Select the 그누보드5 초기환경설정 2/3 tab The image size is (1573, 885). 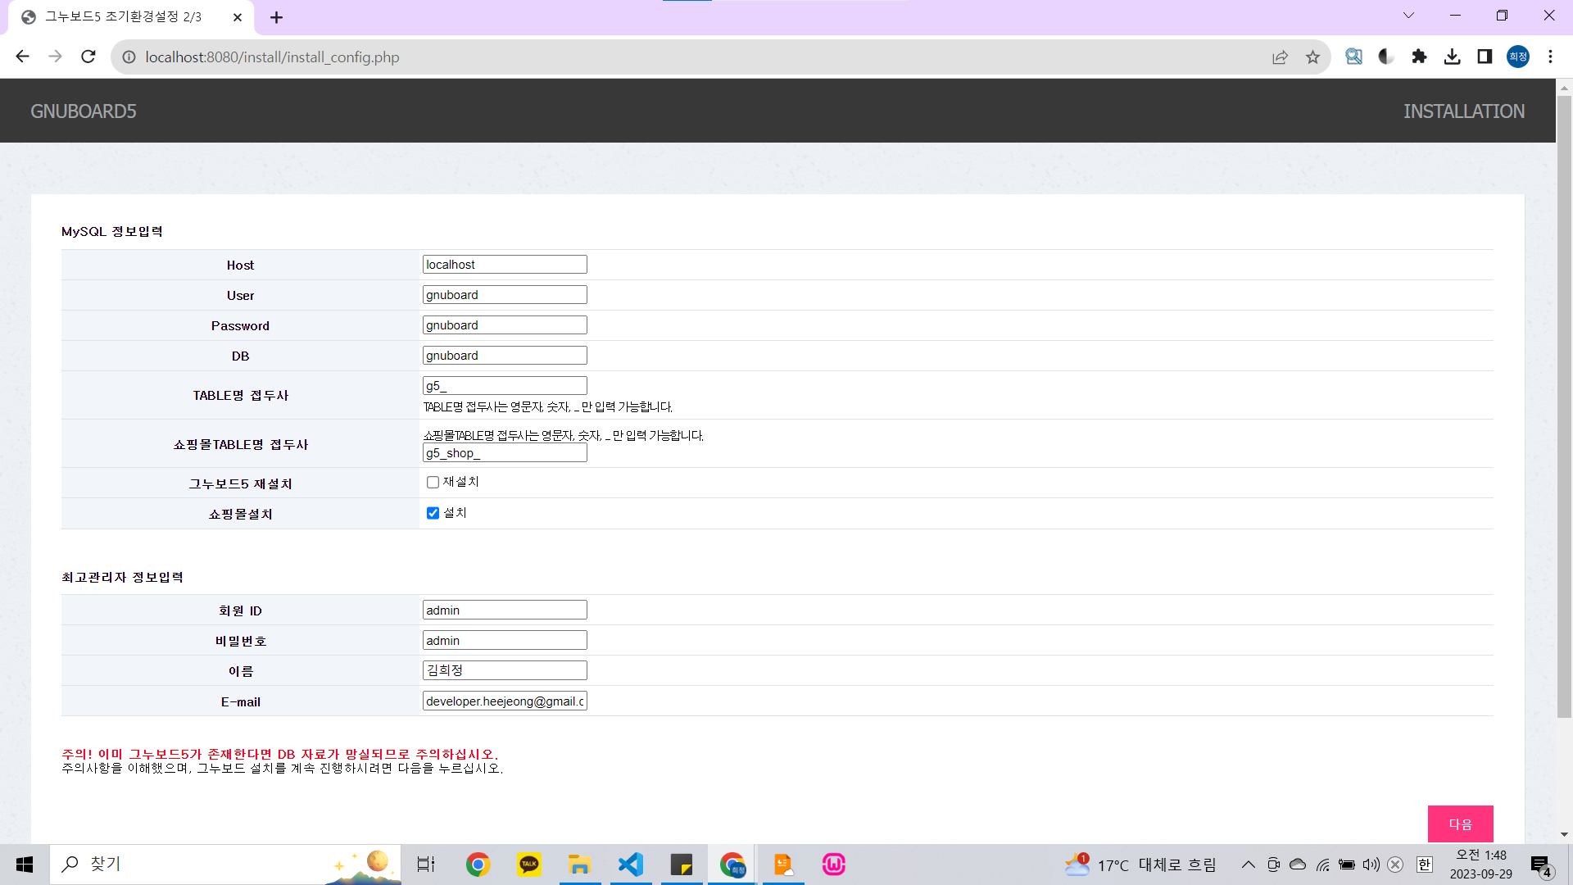click(x=131, y=17)
